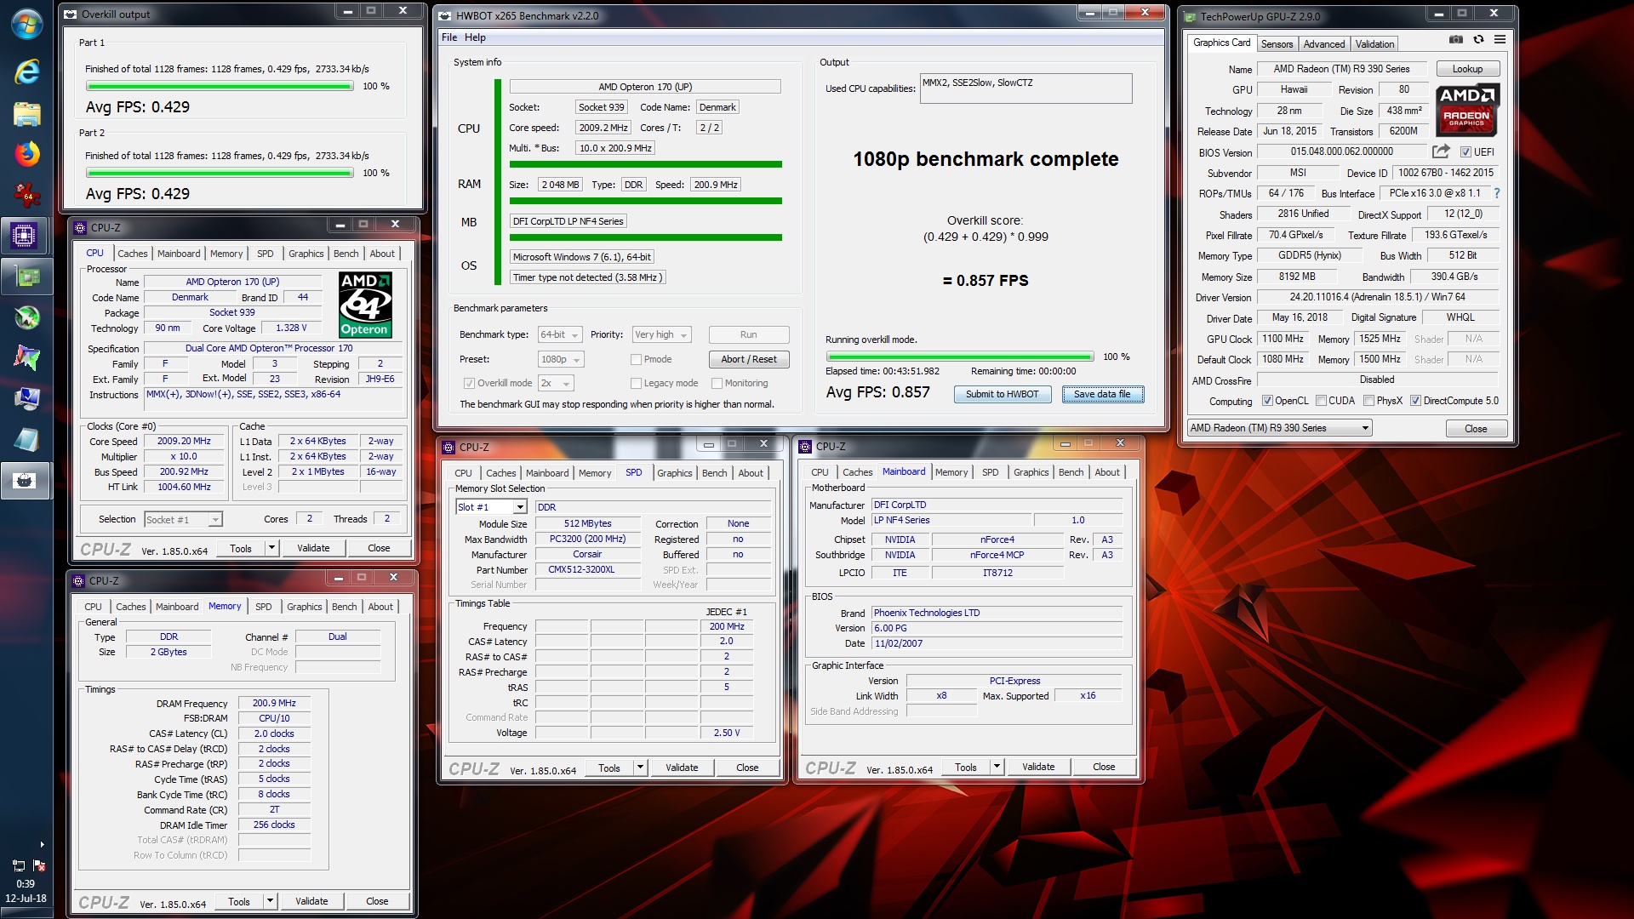The width and height of the screenshot is (1634, 919).
Task: Show hidden system tray icons arrow
Action: [x=42, y=845]
